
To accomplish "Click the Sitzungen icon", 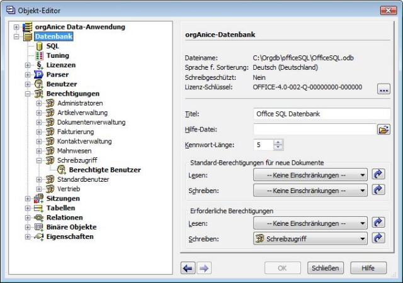I will point(39,199).
